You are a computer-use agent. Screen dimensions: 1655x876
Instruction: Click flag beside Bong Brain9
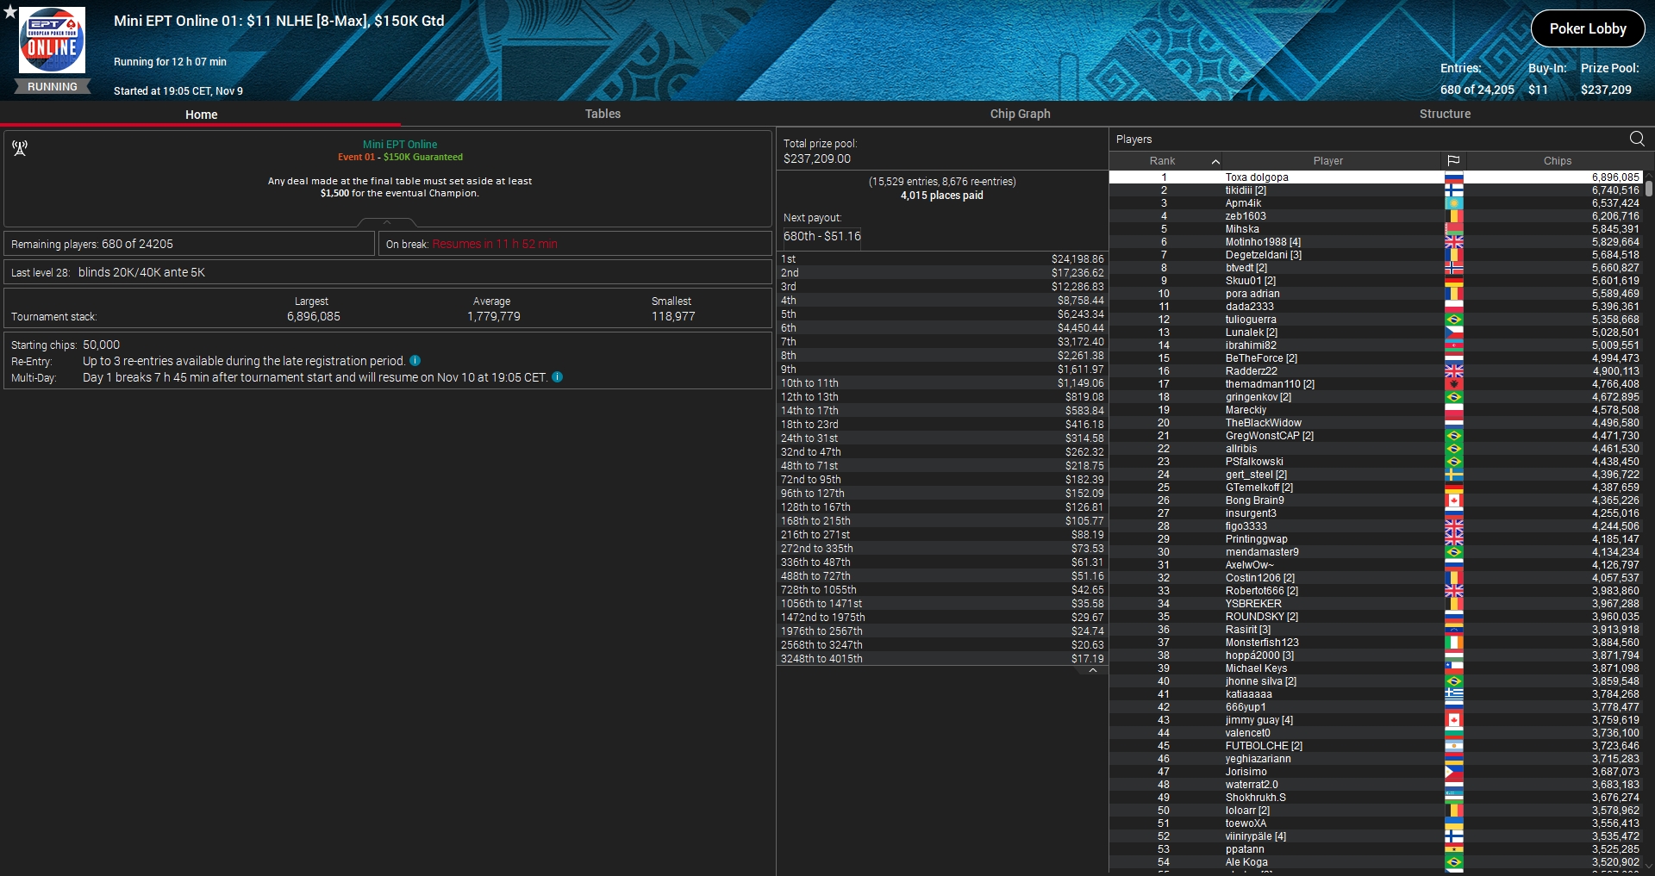point(1454,500)
